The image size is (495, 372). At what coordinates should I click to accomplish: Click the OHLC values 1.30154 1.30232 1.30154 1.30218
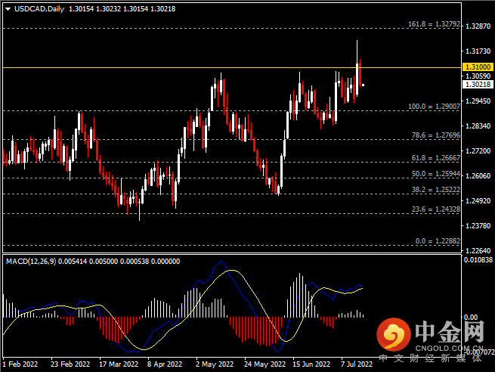click(122, 9)
